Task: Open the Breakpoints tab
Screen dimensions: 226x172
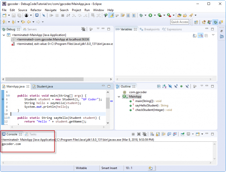Action: [x=149, y=29]
